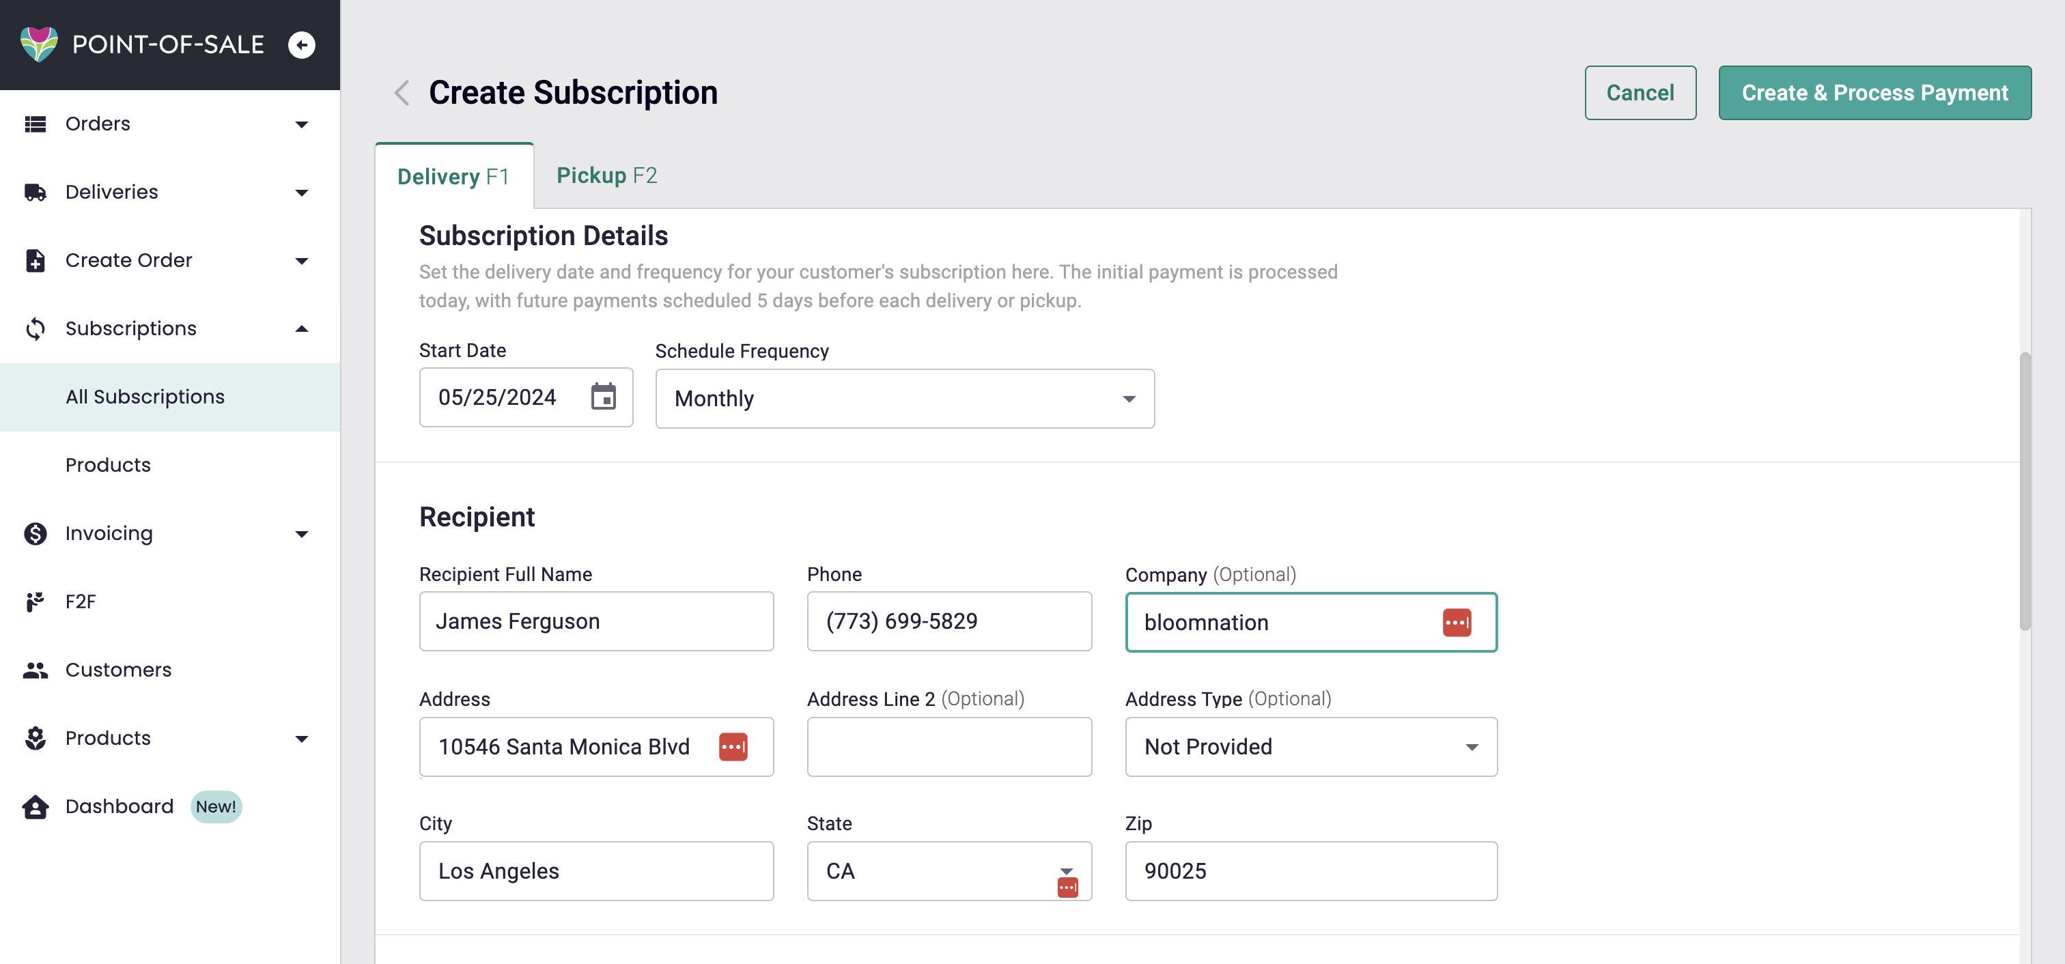Screen dimensions: 2065x964
Task: Expand the Create Order menu arrow
Action: point(301,261)
